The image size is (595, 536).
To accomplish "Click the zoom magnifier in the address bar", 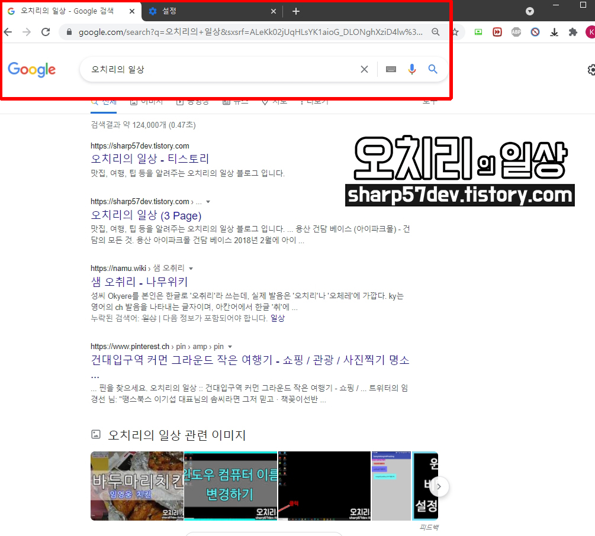I will [x=436, y=32].
